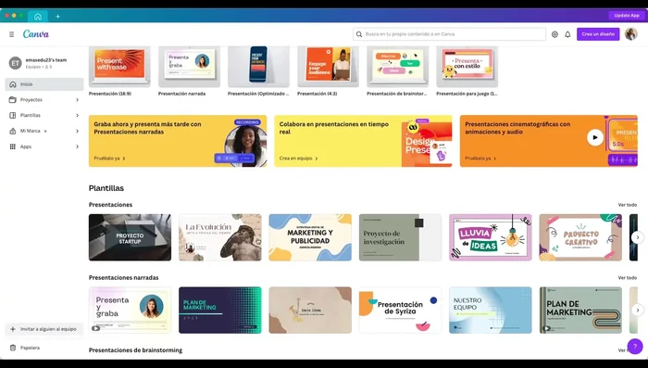
Task: Choose Presentación narrada design type
Action: coord(189,67)
